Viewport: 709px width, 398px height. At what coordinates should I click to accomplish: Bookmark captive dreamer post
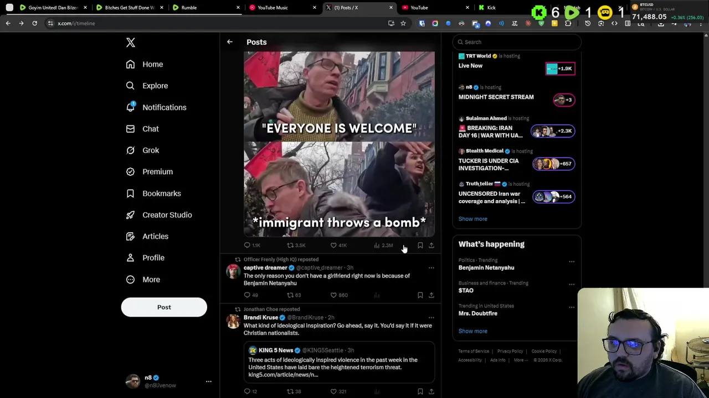420,295
